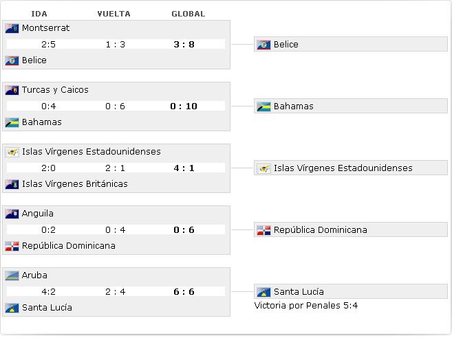Screen dimensions: 452x338
Task: Click República Dominicana flag in match box
Action: click(12, 246)
